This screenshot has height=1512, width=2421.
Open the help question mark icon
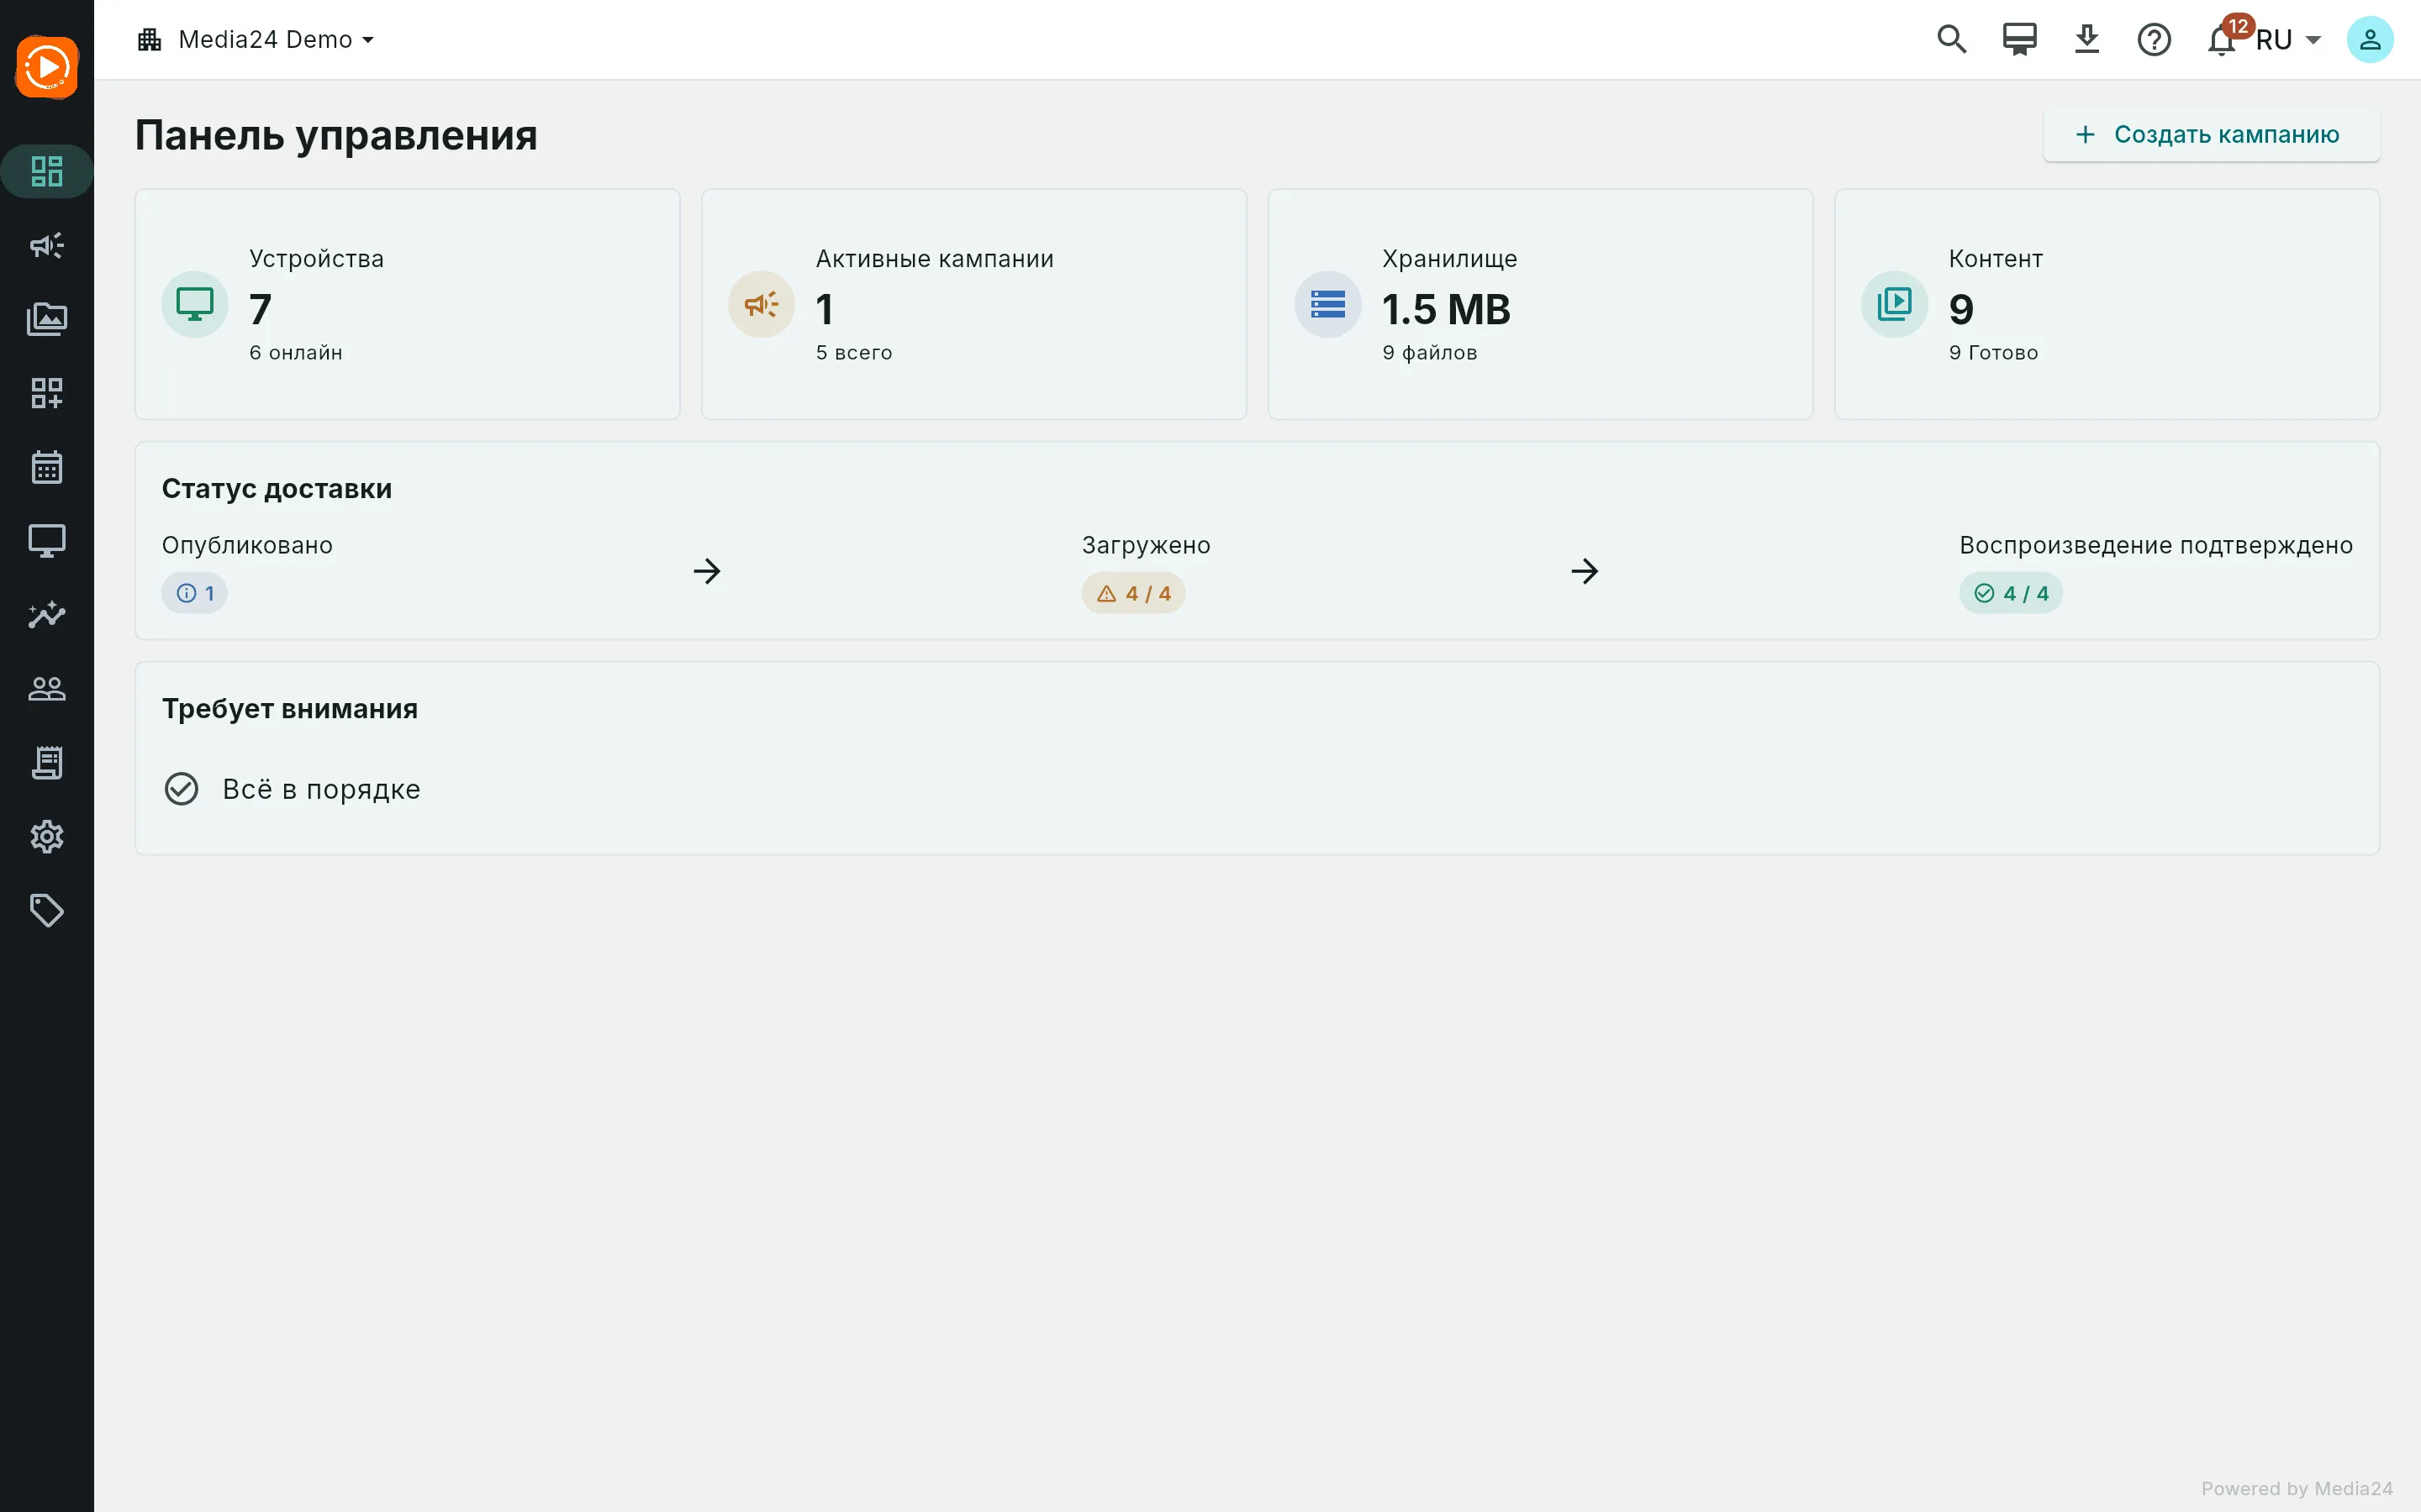pos(2154,40)
